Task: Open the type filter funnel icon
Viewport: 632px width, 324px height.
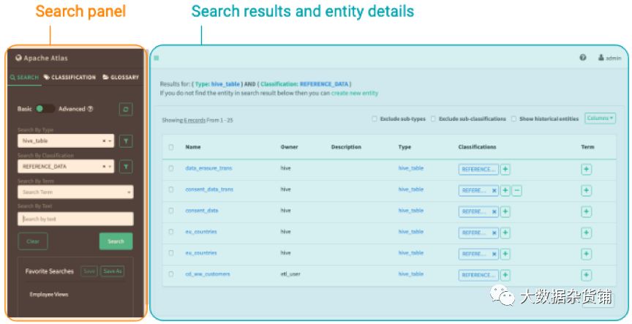Action: 126,141
